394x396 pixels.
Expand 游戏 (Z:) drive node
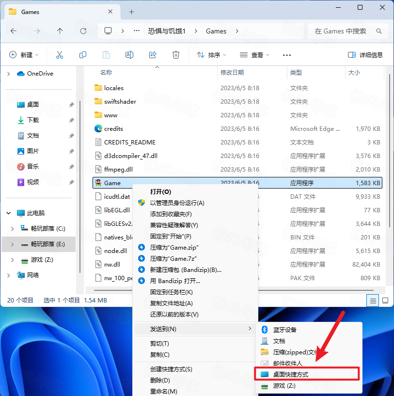tap(12, 260)
